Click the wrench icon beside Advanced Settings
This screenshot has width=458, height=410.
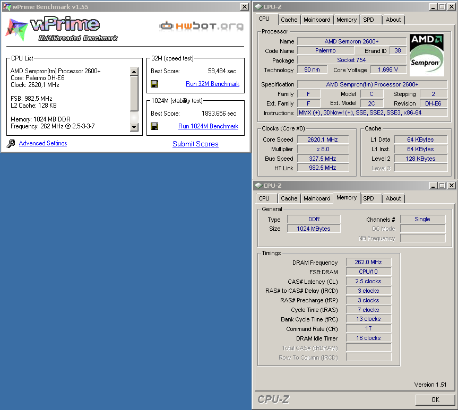(11, 143)
